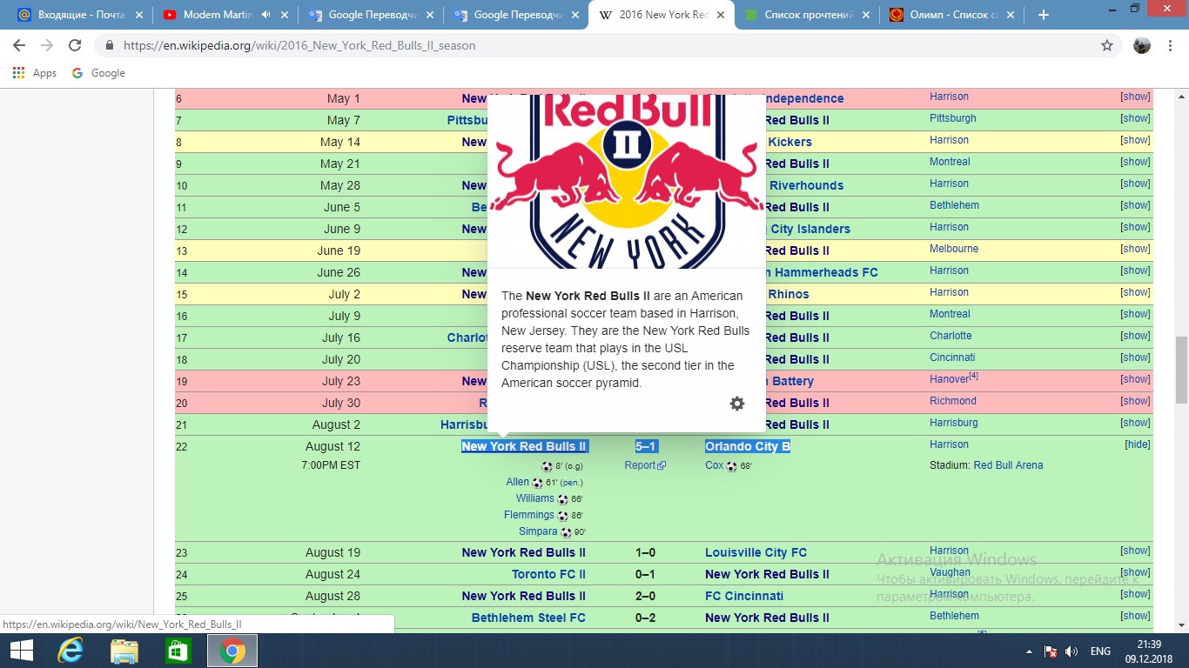Open the Orlando City B link
The height and width of the screenshot is (668, 1189).
[x=748, y=446]
